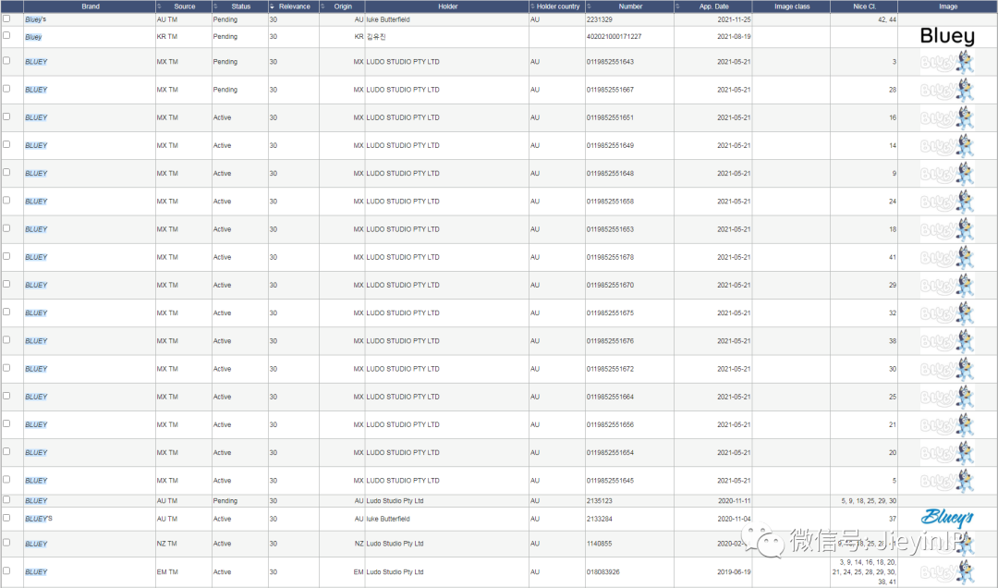Tick checkbox for EM trademark 018083926
The height and width of the screenshot is (588, 998).
tap(6, 570)
